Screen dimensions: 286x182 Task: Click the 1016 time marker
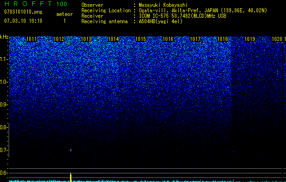point(168,39)
